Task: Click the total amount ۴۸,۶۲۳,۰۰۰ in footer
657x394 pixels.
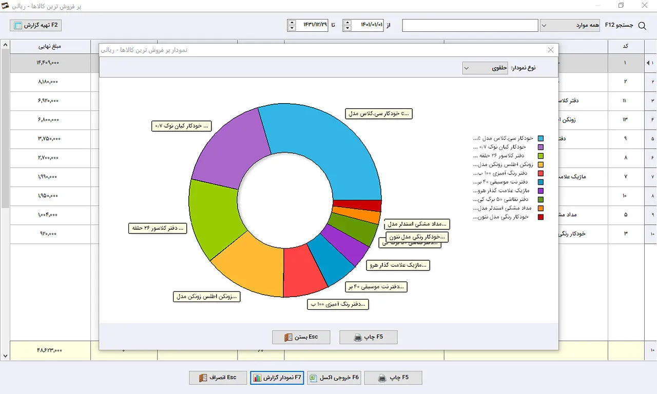Action: click(49, 350)
